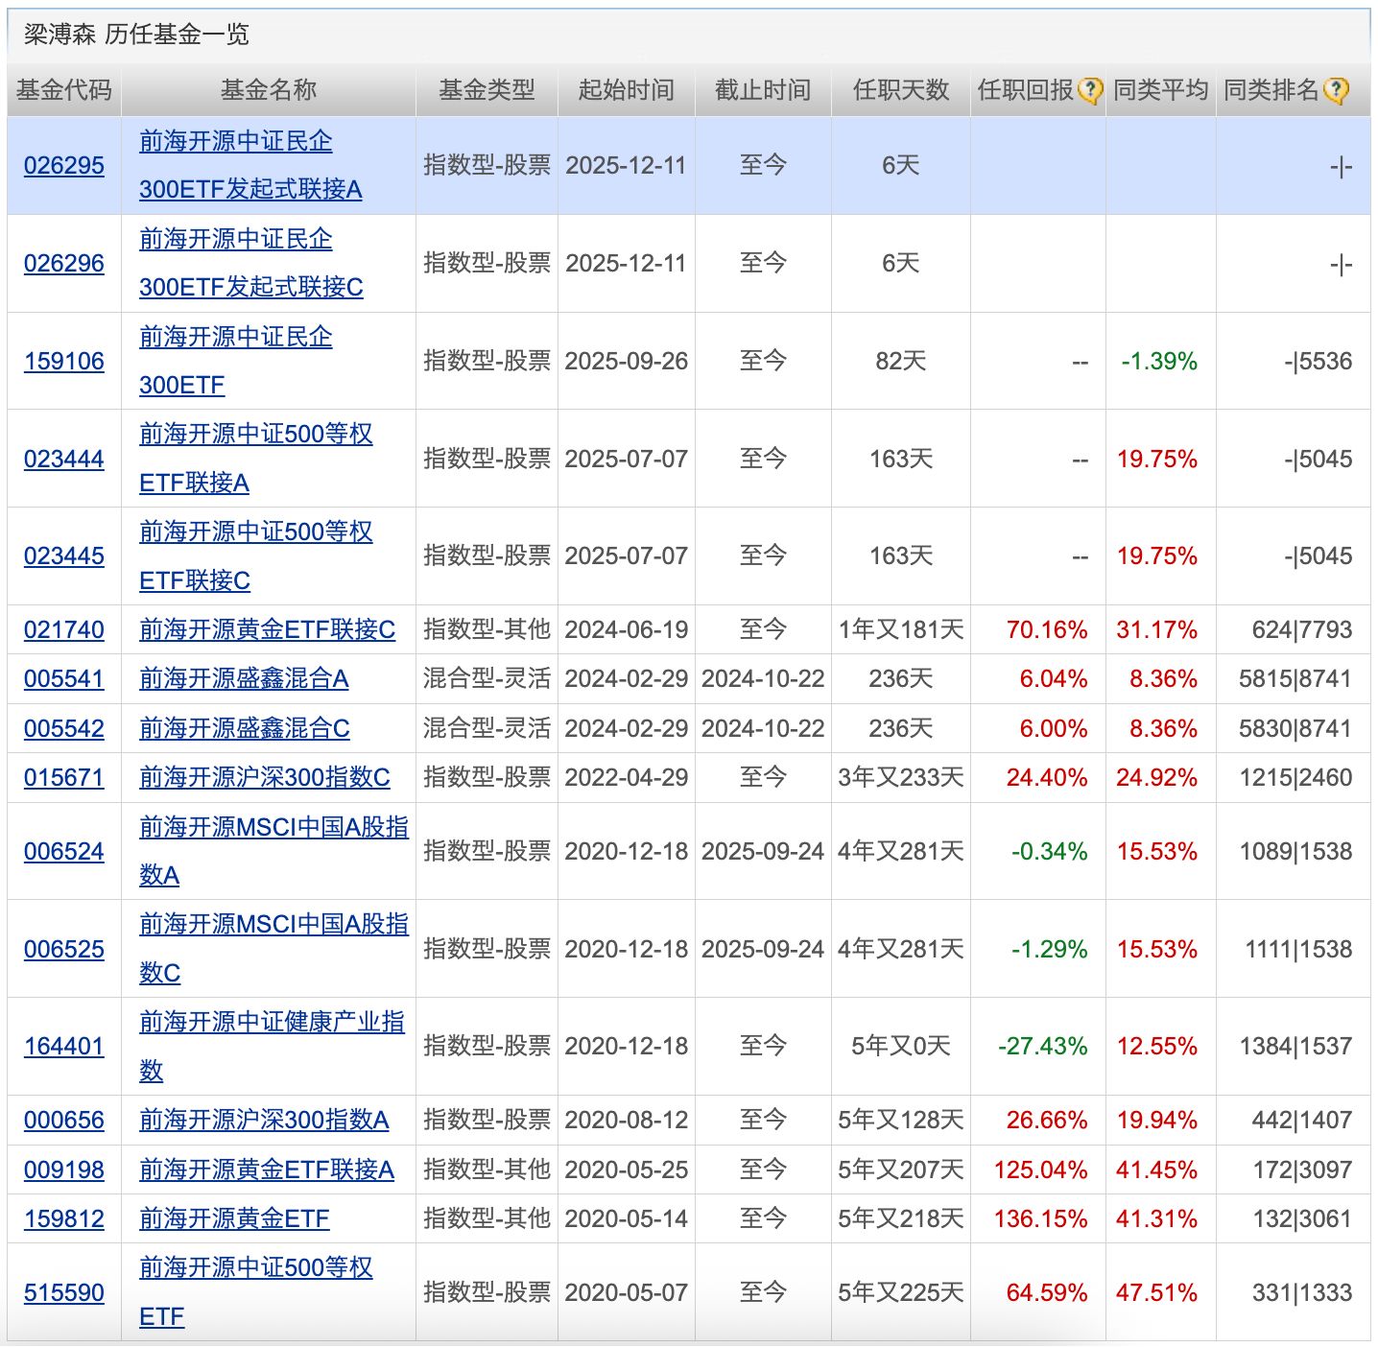Image resolution: width=1378 pixels, height=1347 pixels.
Task: Open 前海开源黄金ETF联接C fund link
Action: 267,630
